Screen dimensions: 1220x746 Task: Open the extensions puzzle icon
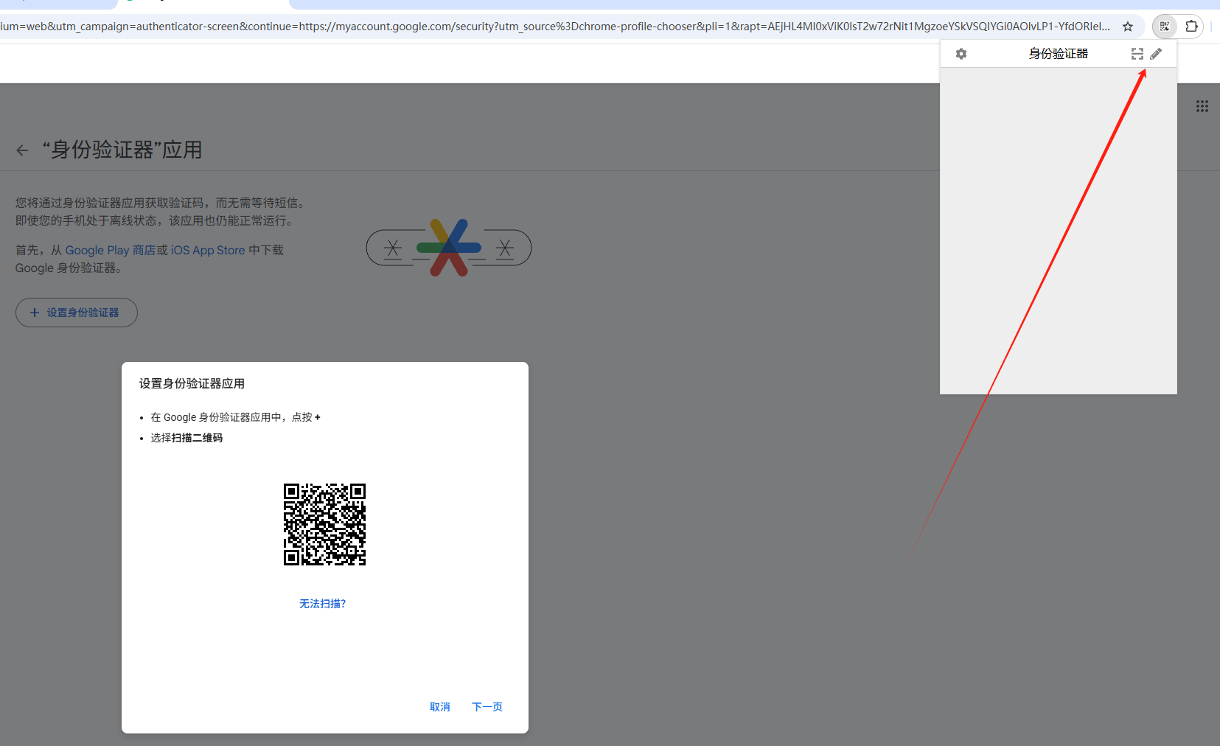pos(1191,27)
